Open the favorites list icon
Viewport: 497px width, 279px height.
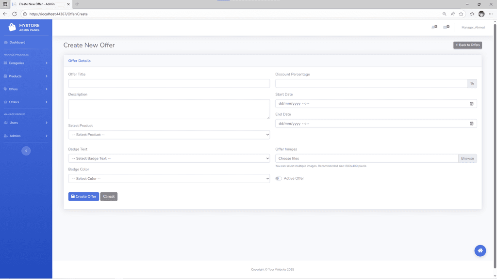click(x=472, y=14)
